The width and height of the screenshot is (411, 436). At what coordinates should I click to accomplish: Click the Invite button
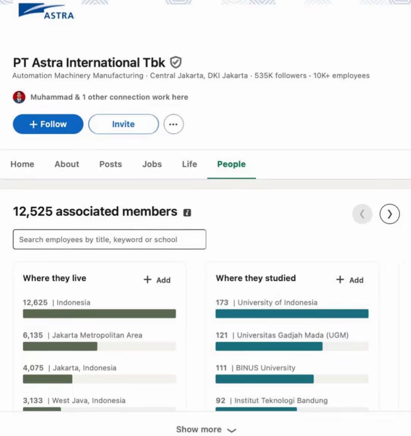click(x=123, y=124)
